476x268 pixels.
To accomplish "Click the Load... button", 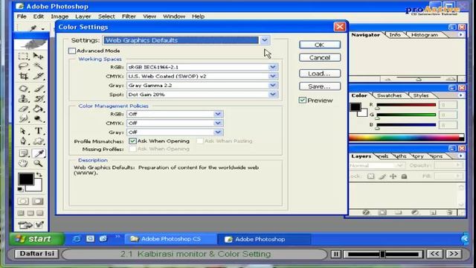I will pyautogui.click(x=320, y=74).
